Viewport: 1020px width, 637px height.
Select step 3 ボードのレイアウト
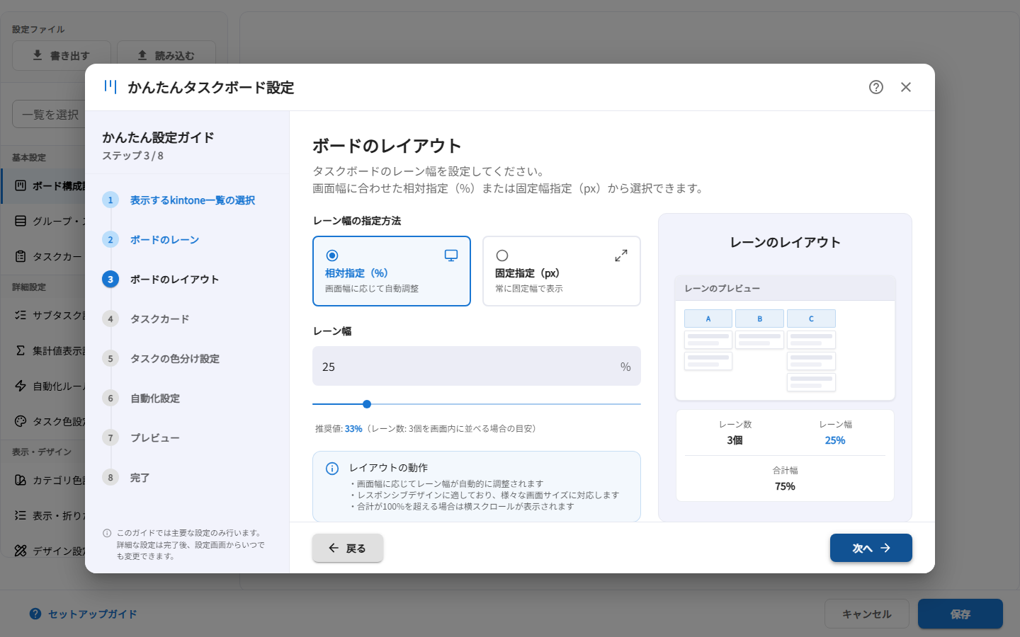(x=187, y=280)
